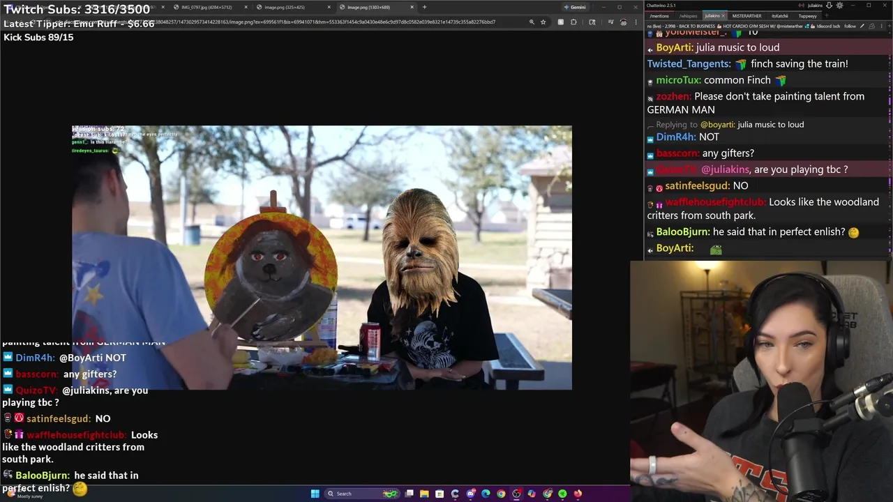Click zozhen username in chat
Viewport: 893px width, 502px height.
[673, 96]
